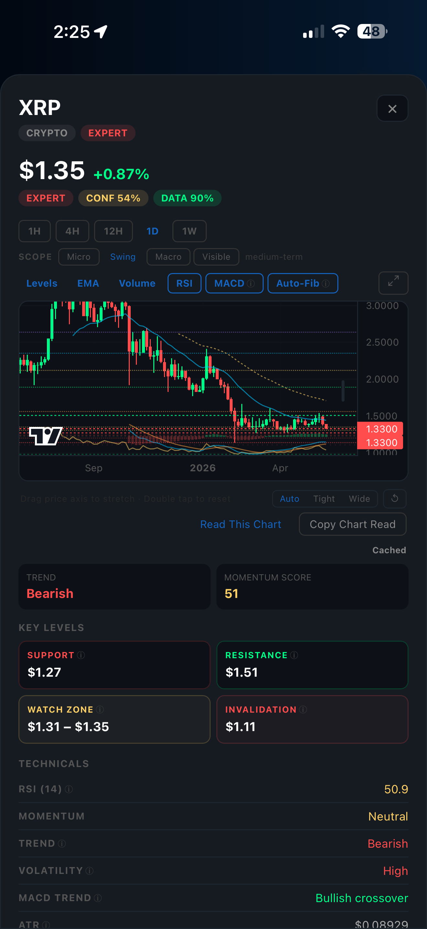Viewport: 427px width, 929px height.
Task: Tap location arrow next to clock
Action: click(x=101, y=32)
